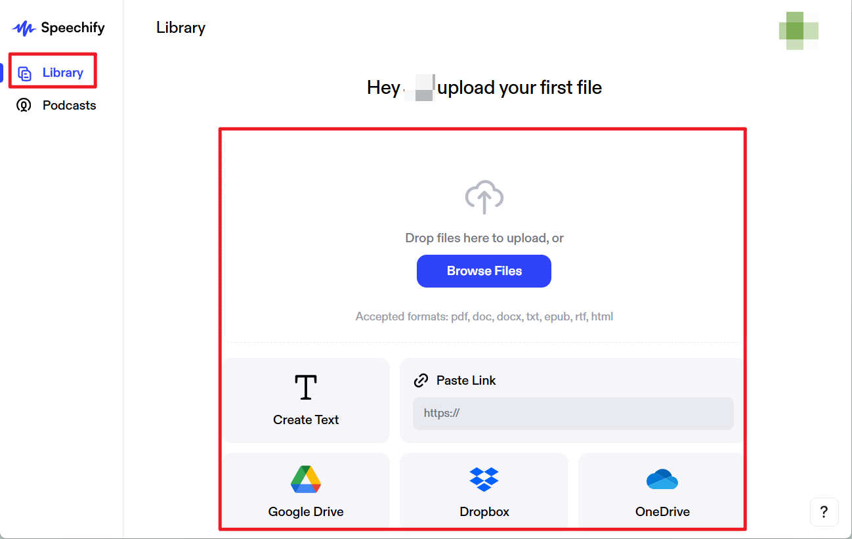This screenshot has width=852, height=539.
Task: Click the Podcasts microphone icon
Action: point(24,105)
